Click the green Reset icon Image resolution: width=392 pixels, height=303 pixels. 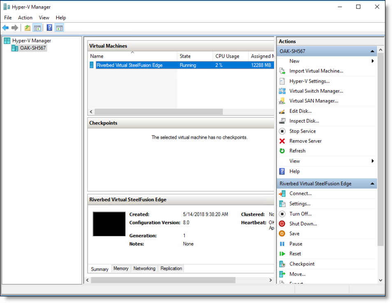coord(282,254)
